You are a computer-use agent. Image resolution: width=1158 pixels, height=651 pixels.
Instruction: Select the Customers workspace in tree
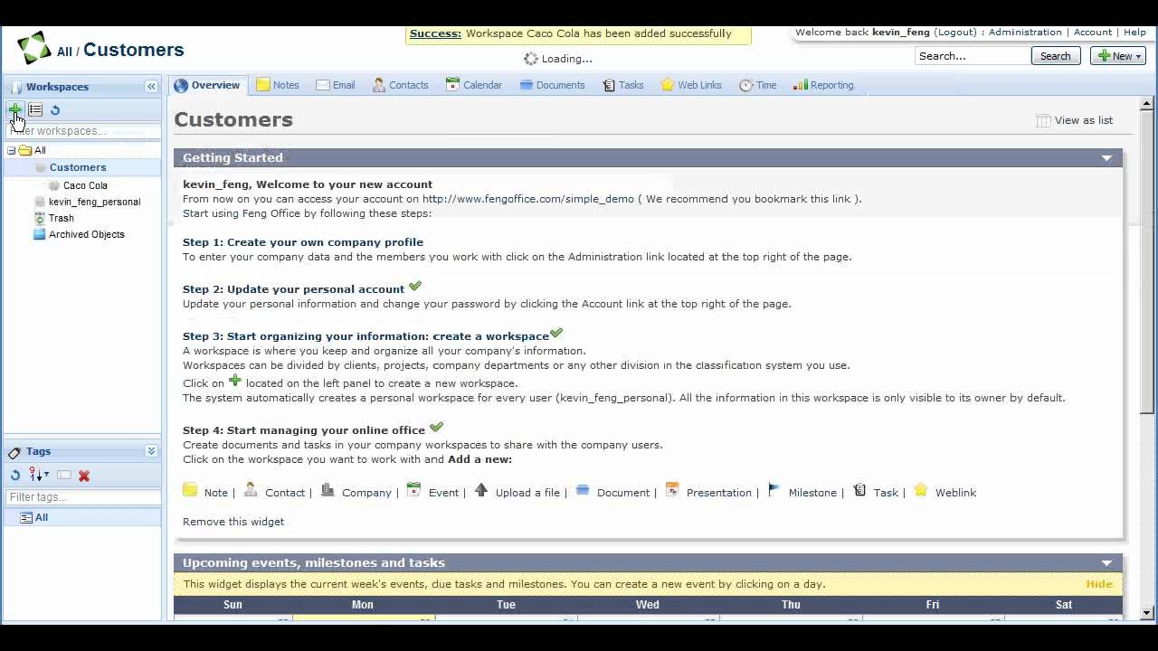pyautogui.click(x=78, y=167)
